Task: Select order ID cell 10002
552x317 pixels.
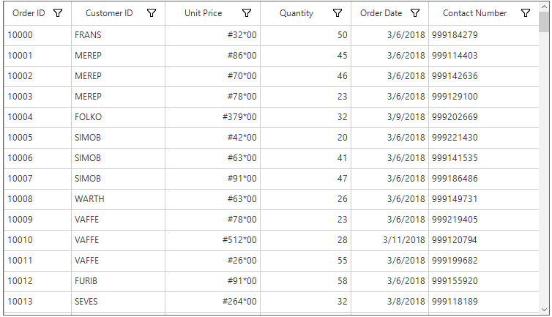Action: (37, 76)
